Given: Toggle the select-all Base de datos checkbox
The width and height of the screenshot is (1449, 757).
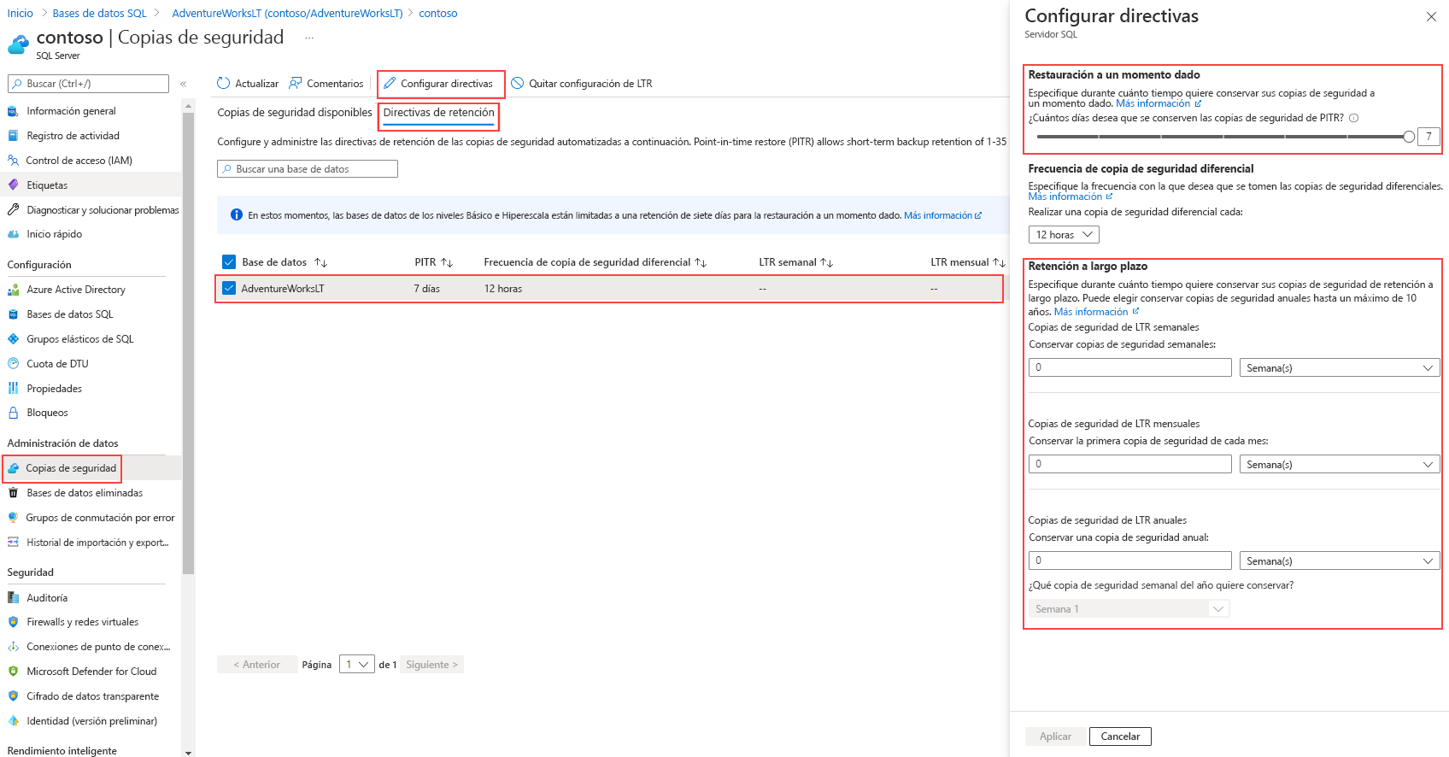Looking at the screenshot, I should [x=229, y=262].
